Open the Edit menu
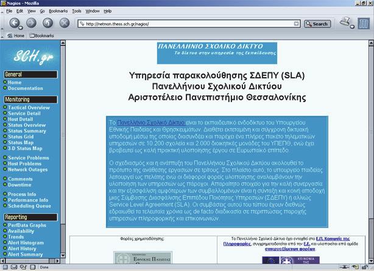Screen dimensions: 374x271 [19, 11]
